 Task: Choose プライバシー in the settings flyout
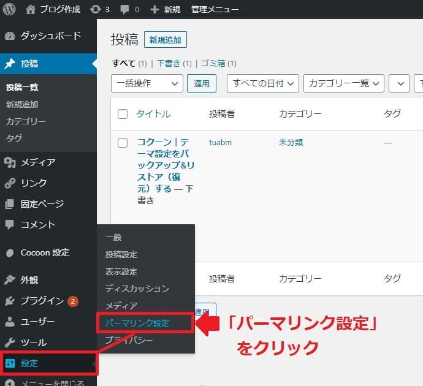coord(129,340)
